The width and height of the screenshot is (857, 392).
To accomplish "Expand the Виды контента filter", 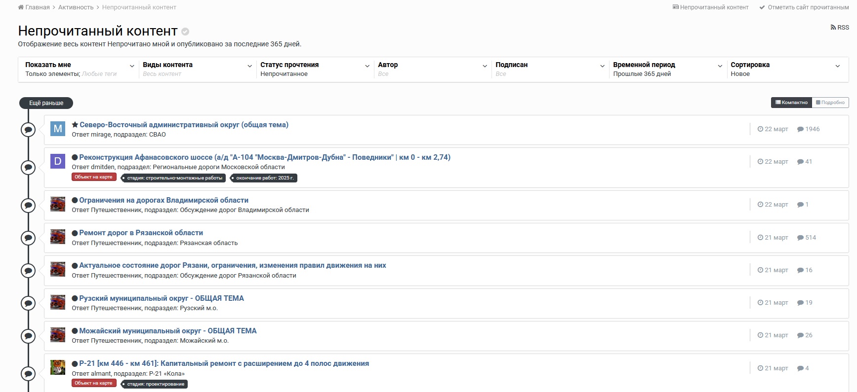I will [197, 69].
